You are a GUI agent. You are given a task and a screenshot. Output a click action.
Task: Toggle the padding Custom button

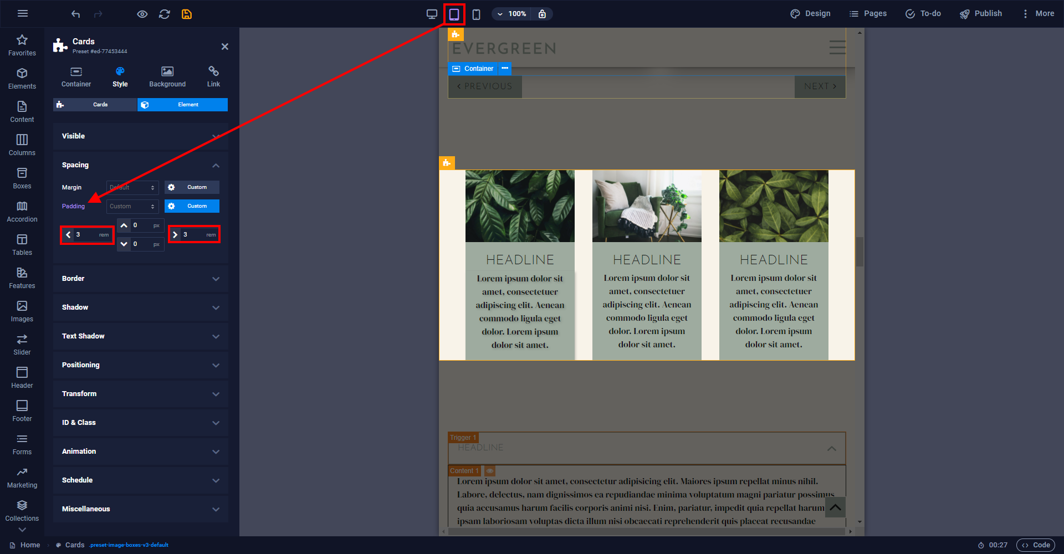(192, 206)
